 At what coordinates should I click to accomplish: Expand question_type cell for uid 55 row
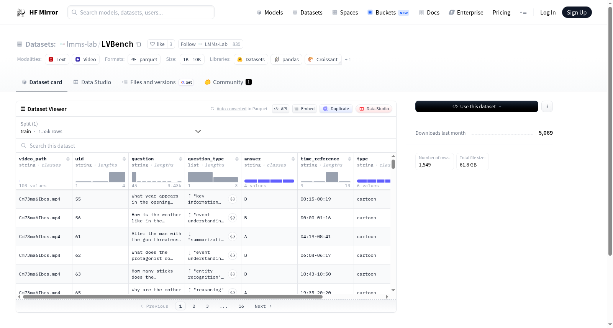click(233, 199)
